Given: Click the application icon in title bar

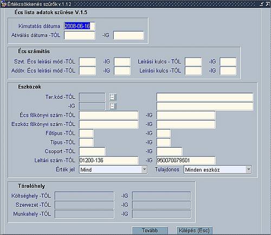Looking at the screenshot, I should click(x=4, y=4).
